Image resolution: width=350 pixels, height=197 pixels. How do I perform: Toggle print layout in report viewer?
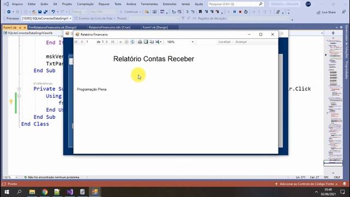coord(146,42)
